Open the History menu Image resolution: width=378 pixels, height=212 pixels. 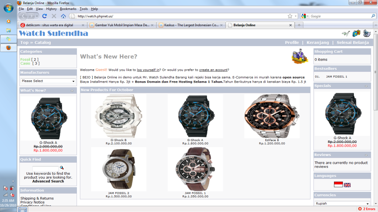click(x=51, y=9)
